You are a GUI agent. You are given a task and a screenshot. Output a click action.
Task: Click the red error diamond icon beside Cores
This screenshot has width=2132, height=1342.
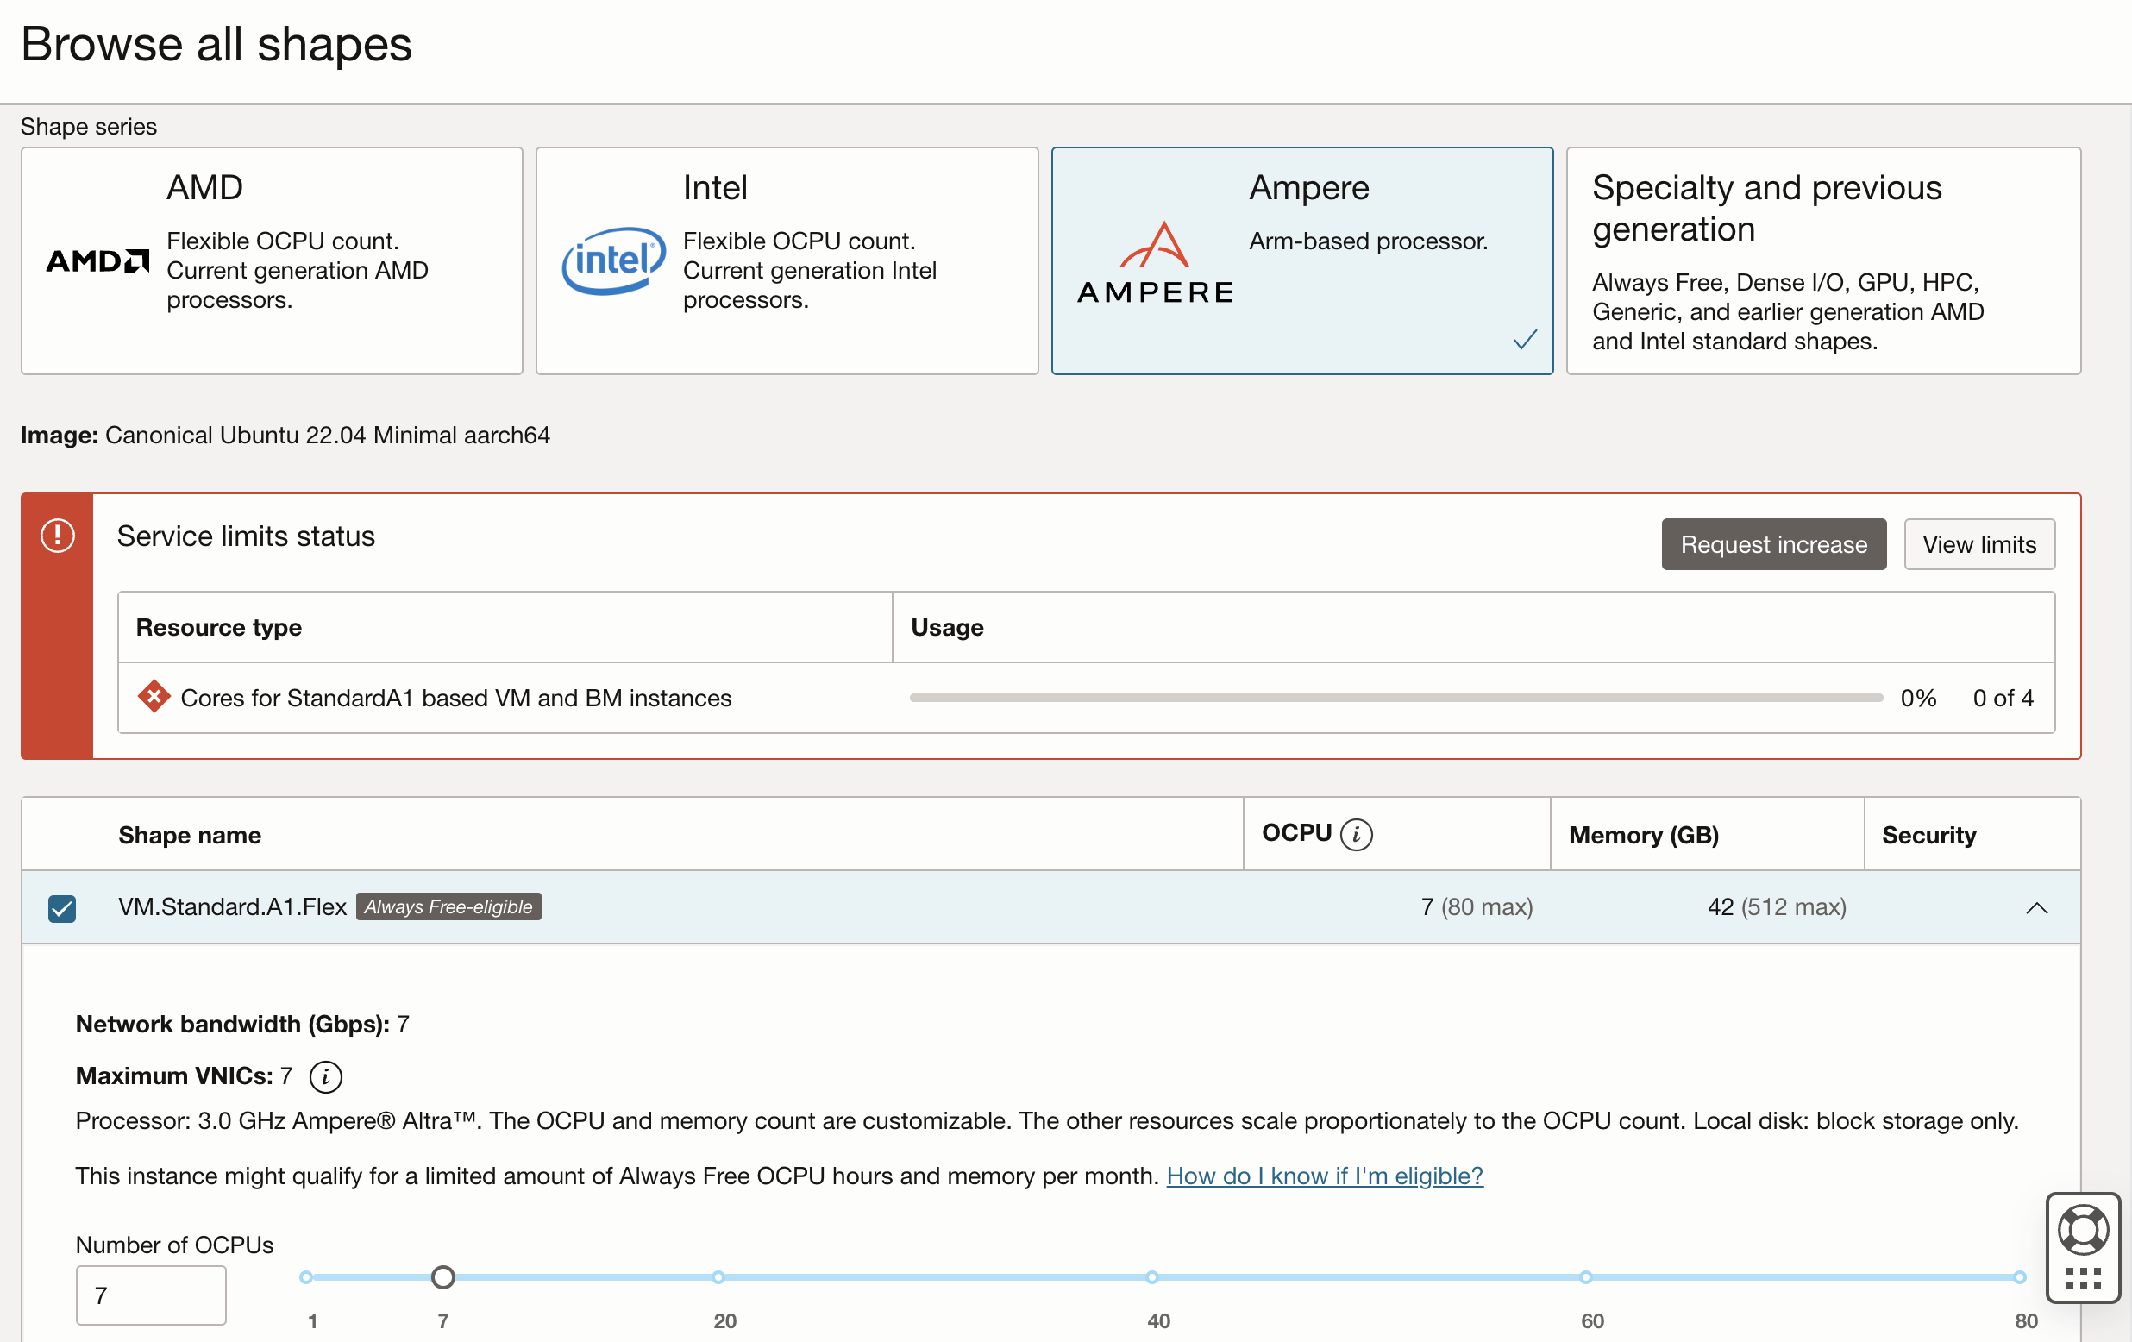tap(154, 697)
